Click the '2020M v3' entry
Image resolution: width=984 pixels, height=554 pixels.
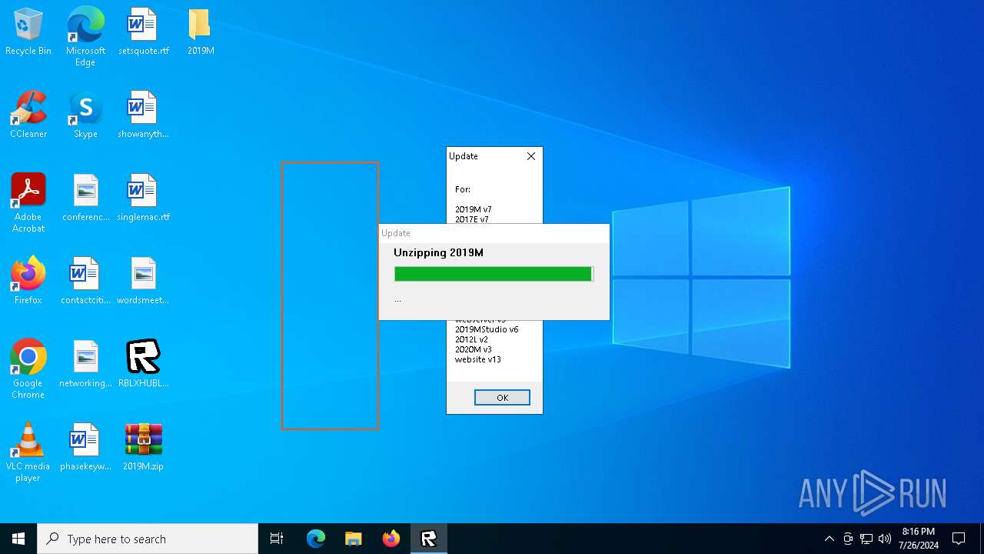tap(473, 349)
